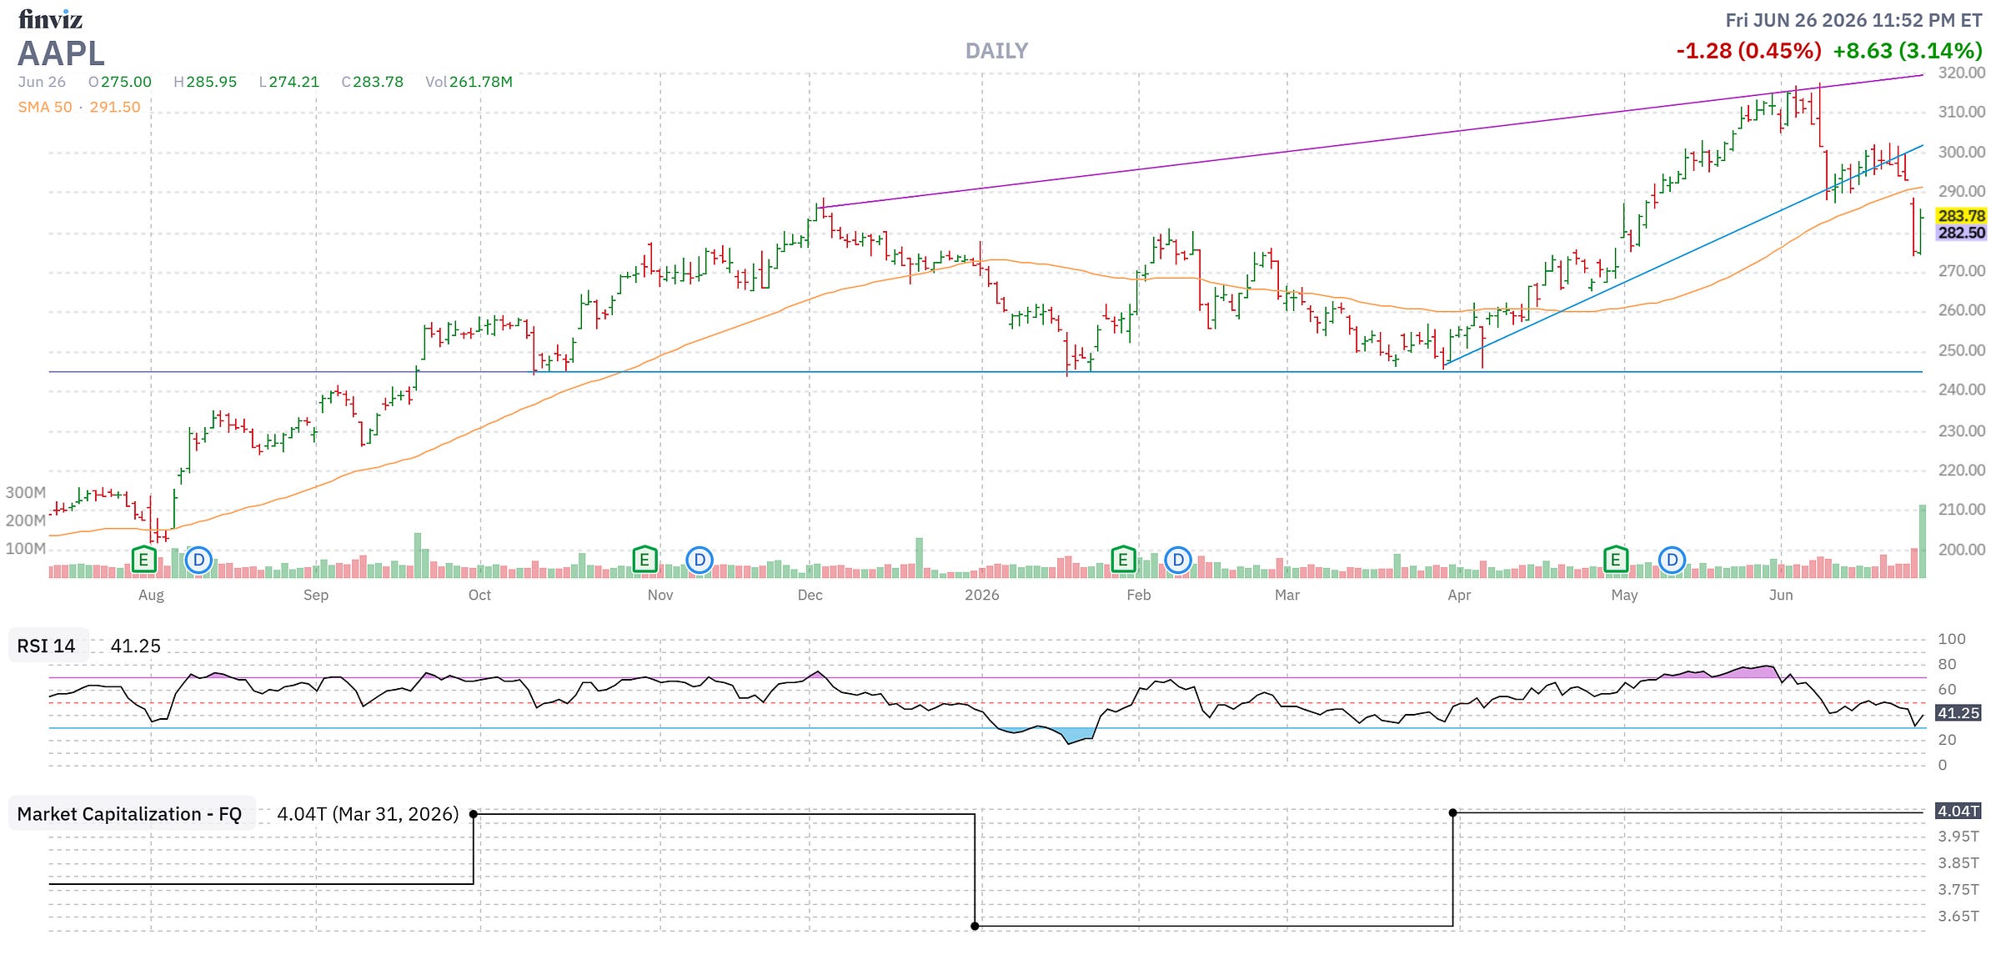Click the SMA 50 · 291.50 legend
The image size is (2001, 955).
pyautogui.click(x=79, y=107)
